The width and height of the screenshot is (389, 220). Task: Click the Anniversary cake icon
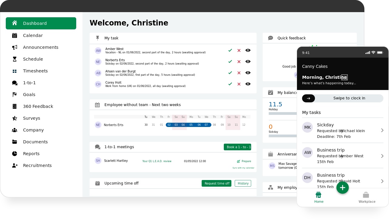271,154
